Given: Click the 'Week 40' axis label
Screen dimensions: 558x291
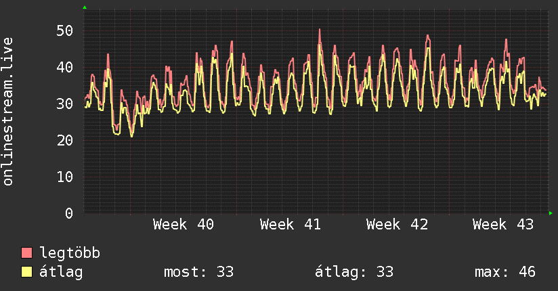Looking at the screenshot, I should coord(184,225).
